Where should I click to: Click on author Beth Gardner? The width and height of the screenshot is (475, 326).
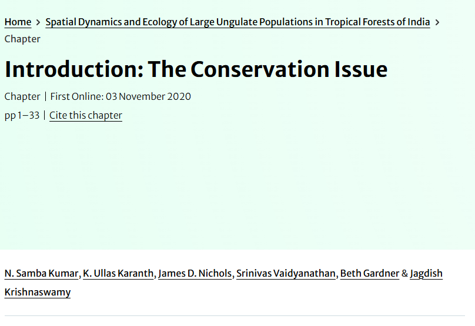[x=369, y=273]
